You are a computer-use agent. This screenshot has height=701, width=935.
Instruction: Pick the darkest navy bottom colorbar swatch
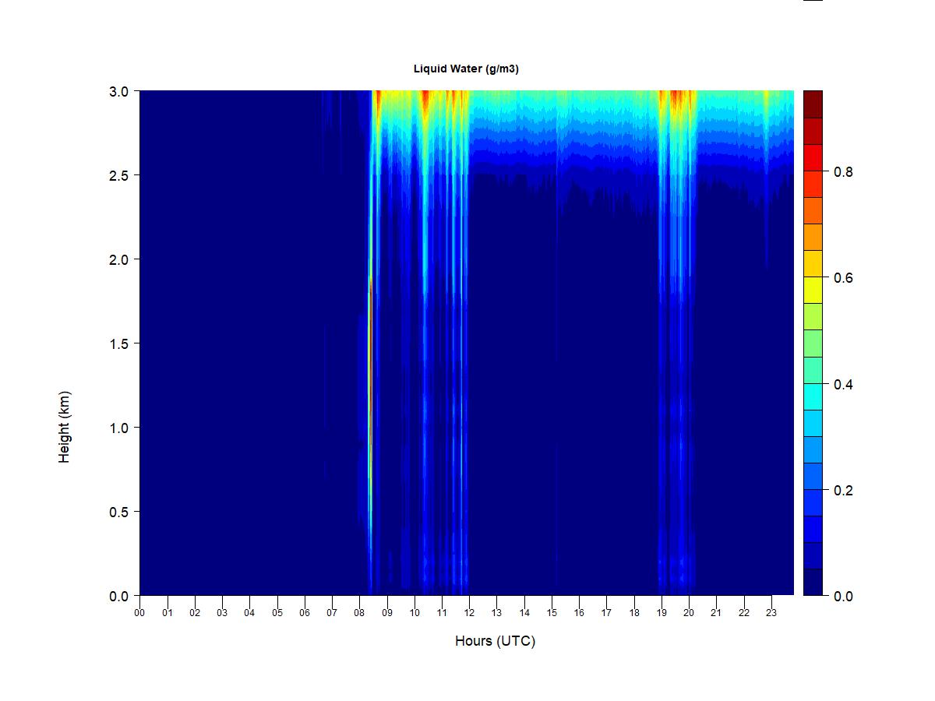click(x=813, y=582)
